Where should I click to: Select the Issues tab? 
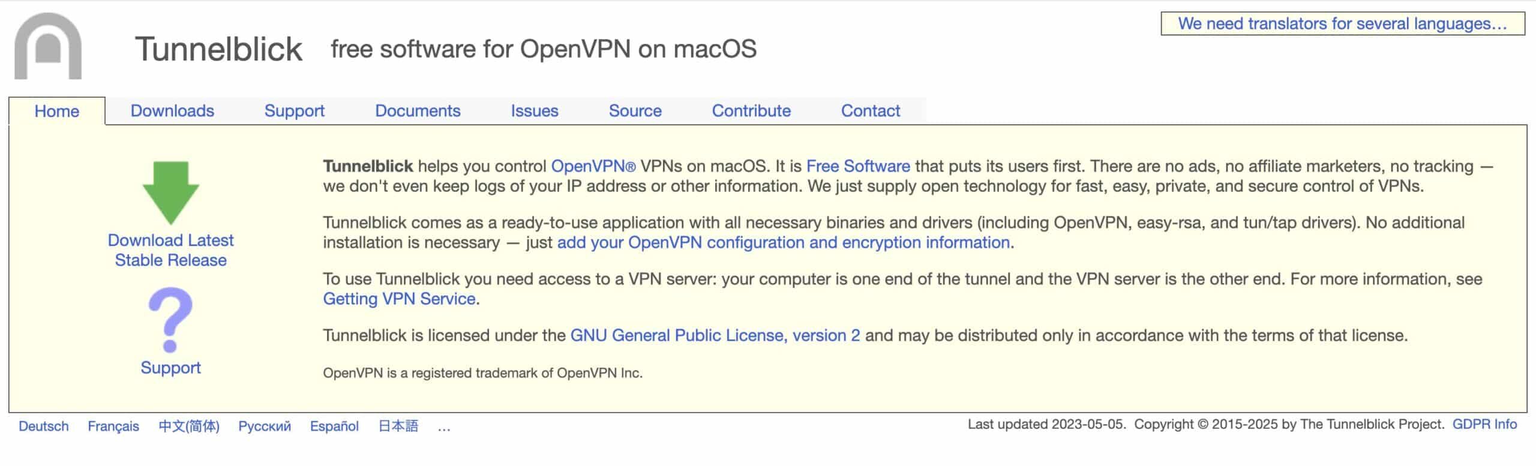pyautogui.click(x=535, y=111)
